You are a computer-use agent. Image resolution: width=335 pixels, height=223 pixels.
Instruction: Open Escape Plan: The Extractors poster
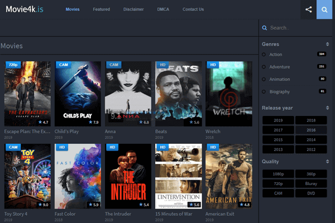pos(27,94)
